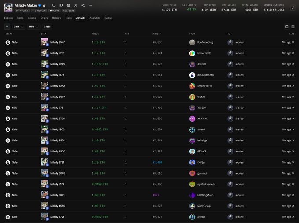This screenshot has width=299, height=223.
Task: Click the Sale event icon for Milady 575
Action: click(8, 108)
